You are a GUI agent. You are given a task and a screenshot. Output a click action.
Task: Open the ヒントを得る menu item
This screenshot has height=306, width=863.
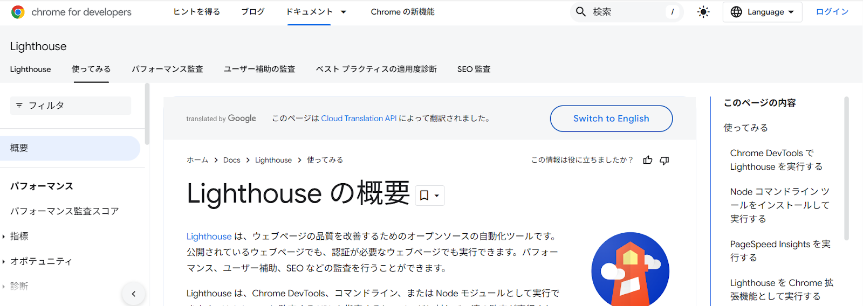click(196, 12)
